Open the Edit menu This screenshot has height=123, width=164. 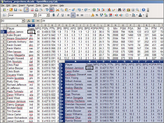pos(8,5)
